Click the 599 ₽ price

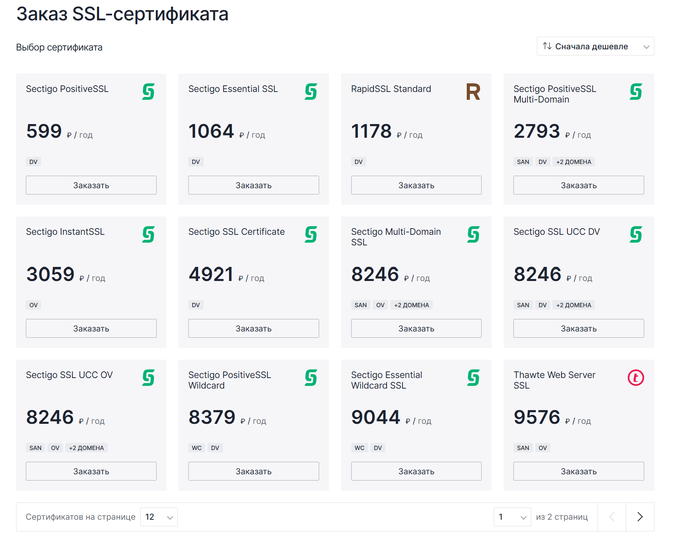pyautogui.click(x=60, y=131)
